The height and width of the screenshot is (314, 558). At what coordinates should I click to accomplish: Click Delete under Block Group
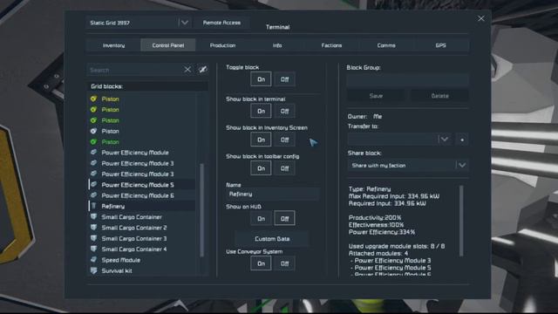click(x=439, y=96)
